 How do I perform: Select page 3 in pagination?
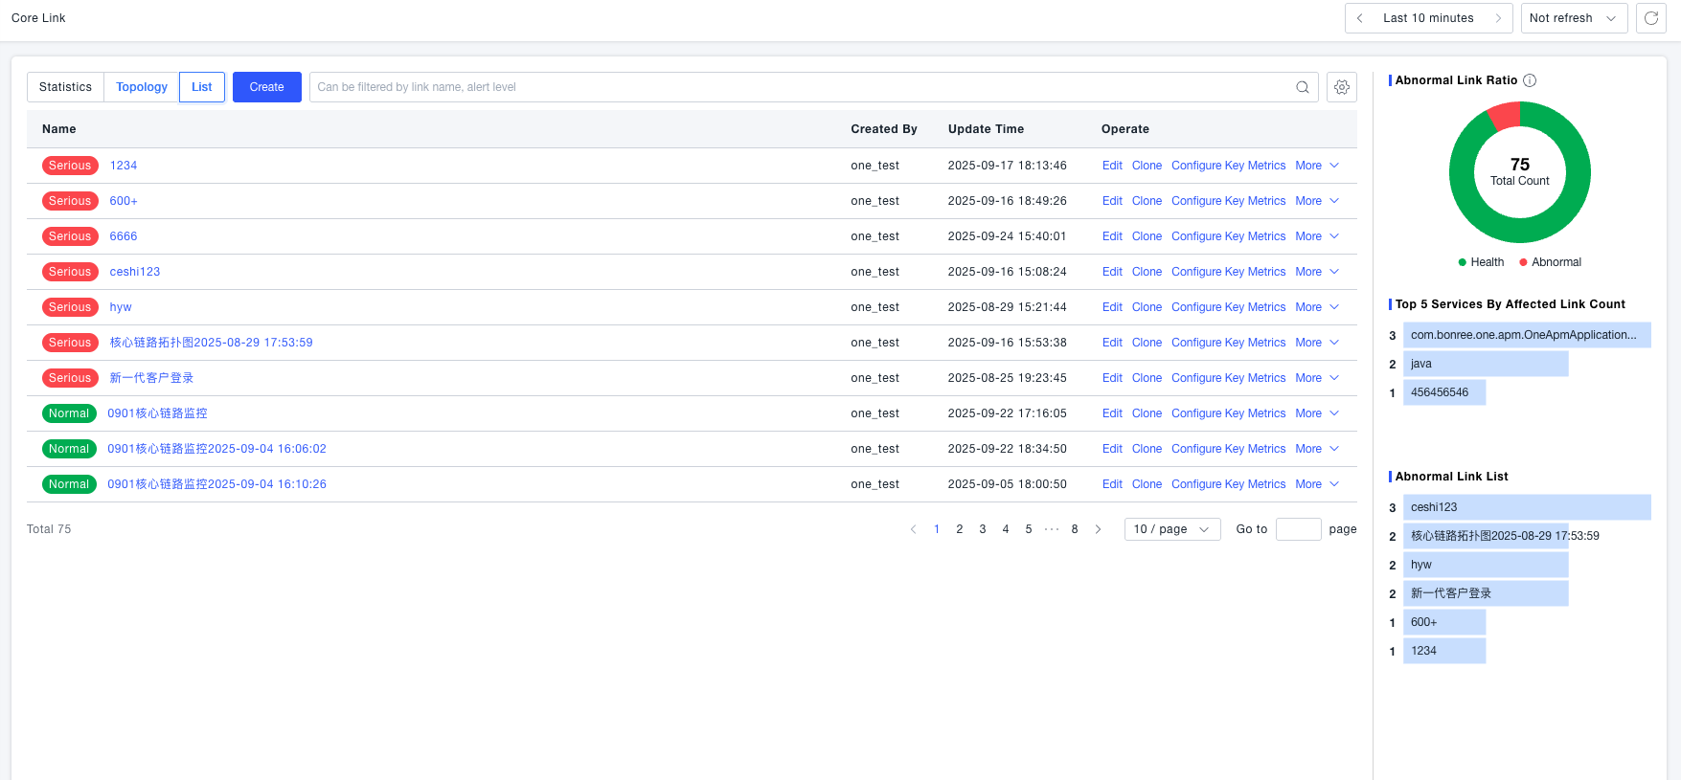coord(983,529)
